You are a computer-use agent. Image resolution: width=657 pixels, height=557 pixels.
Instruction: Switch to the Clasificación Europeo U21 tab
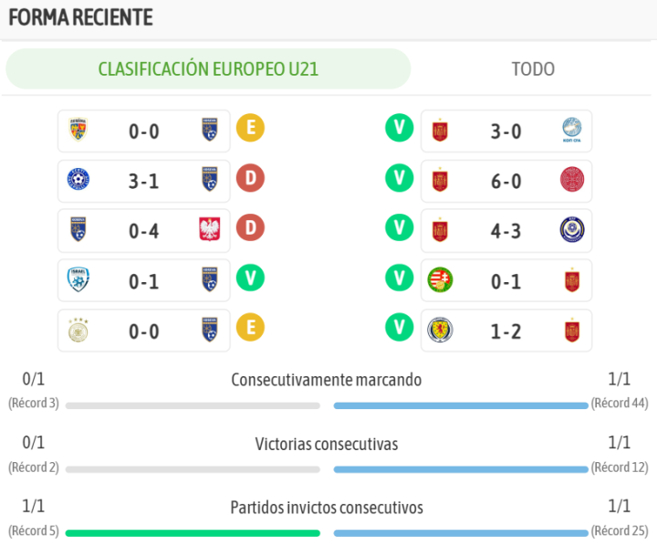click(208, 68)
